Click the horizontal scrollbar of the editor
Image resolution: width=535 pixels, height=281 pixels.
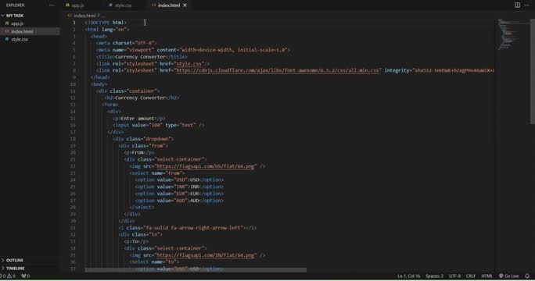coord(196,270)
